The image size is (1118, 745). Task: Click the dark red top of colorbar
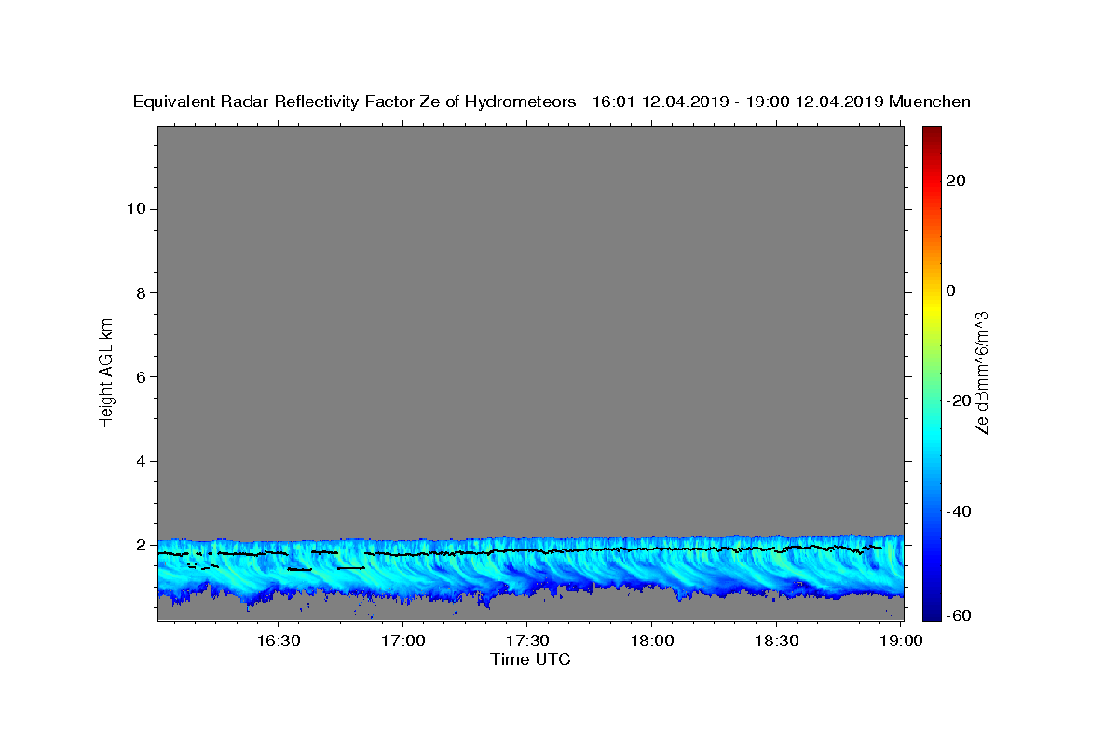pos(932,131)
